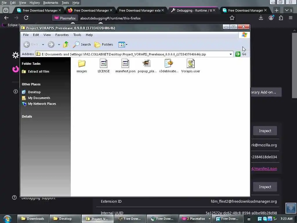Image resolution: width=297 pixels, height=223 pixels.
Task: Select the Debugging - Runtime tab
Action: click(x=193, y=10)
